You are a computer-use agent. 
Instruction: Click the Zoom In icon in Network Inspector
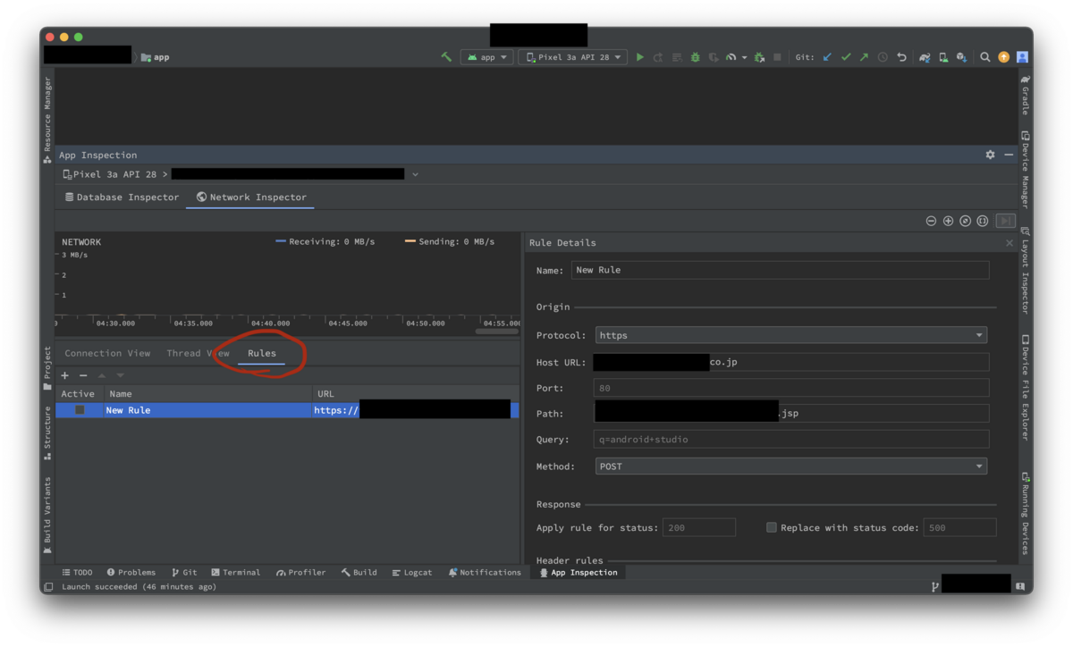tap(948, 221)
